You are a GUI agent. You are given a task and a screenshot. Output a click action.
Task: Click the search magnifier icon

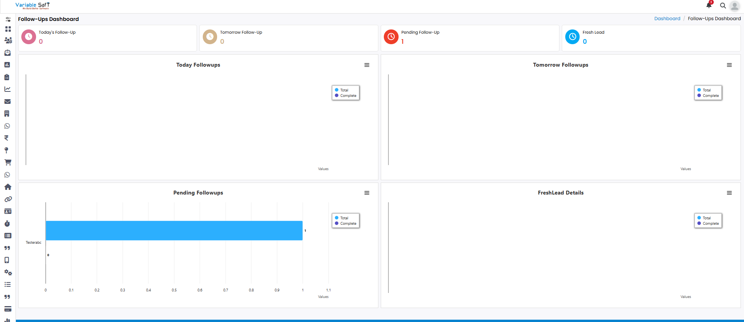pos(723,5)
